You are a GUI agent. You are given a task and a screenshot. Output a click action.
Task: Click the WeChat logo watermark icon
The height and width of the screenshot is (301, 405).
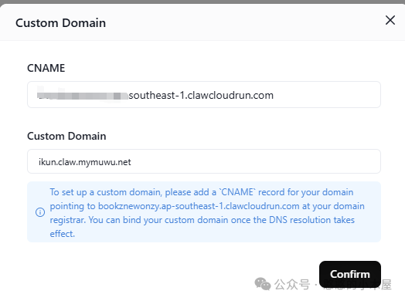(263, 284)
